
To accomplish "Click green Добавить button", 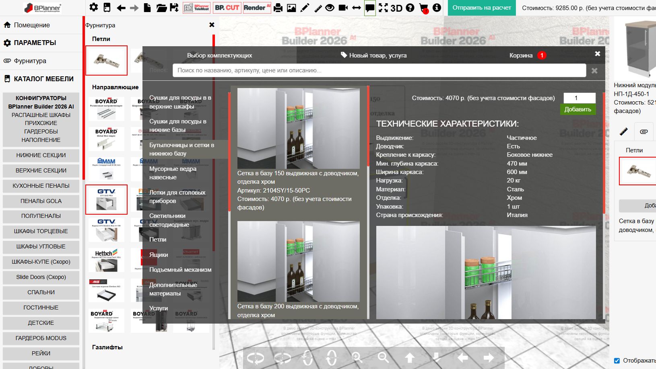I will 578,109.
